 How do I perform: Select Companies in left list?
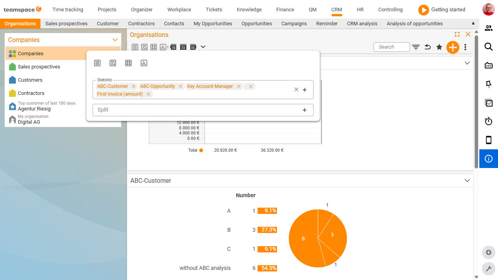pos(63,54)
